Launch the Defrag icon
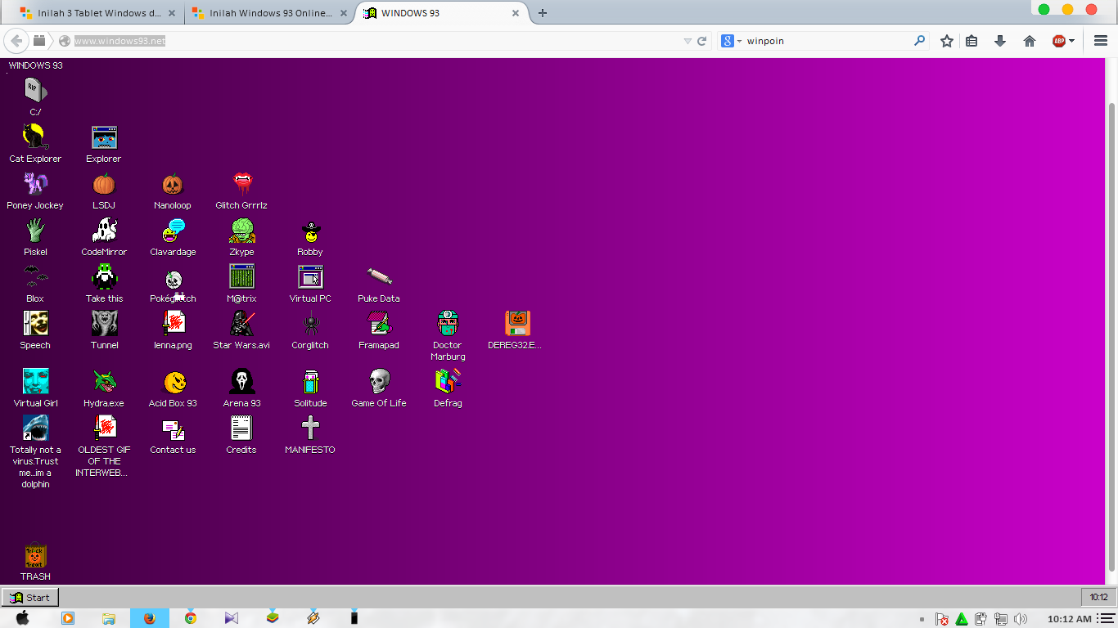This screenshot has height=628, width=1118. [x=448, y=381]
